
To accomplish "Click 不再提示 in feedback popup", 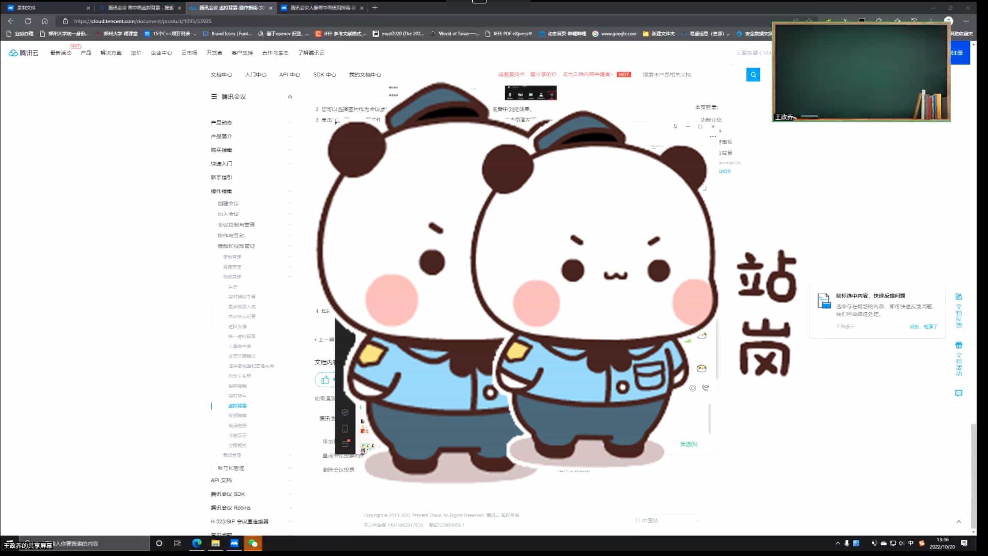I will point(845,327).
